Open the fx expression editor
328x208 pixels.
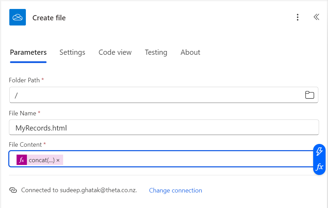319,168
